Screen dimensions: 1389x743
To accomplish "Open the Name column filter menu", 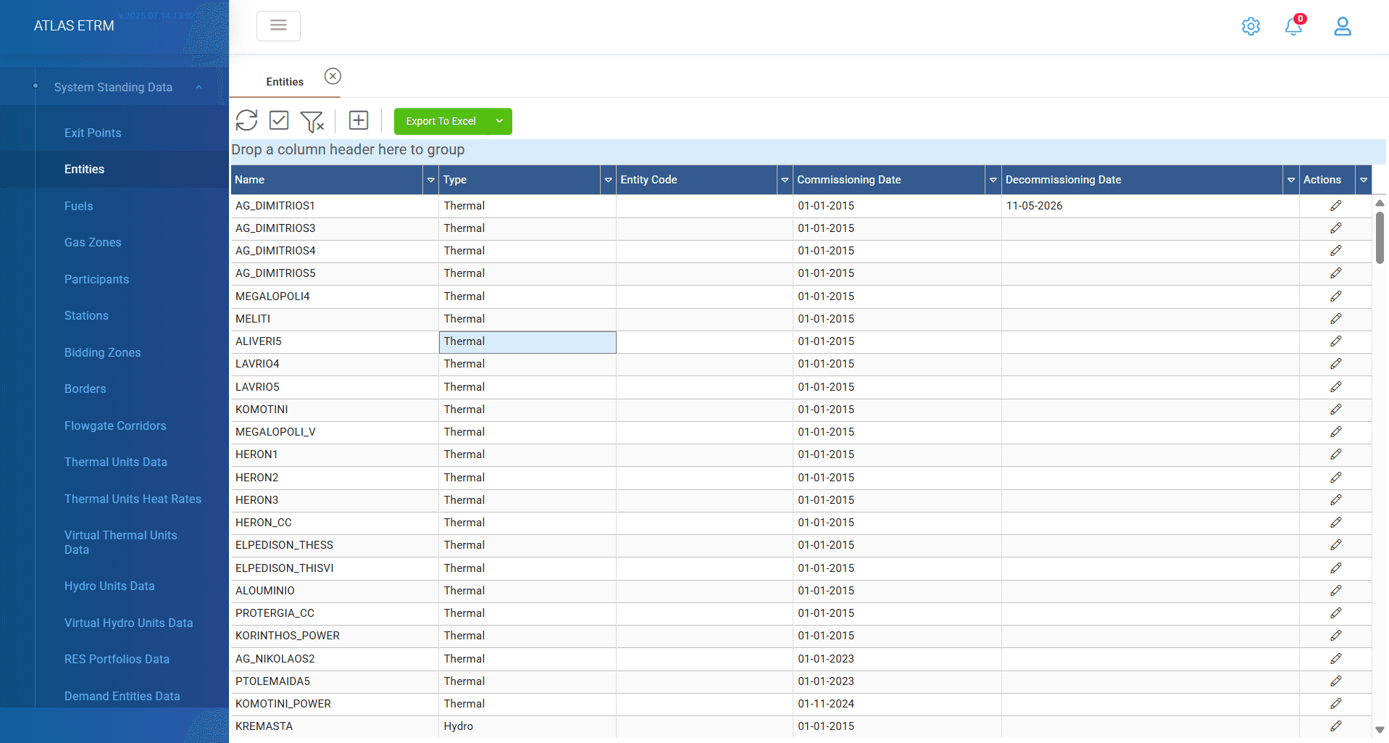I will 430,180.
